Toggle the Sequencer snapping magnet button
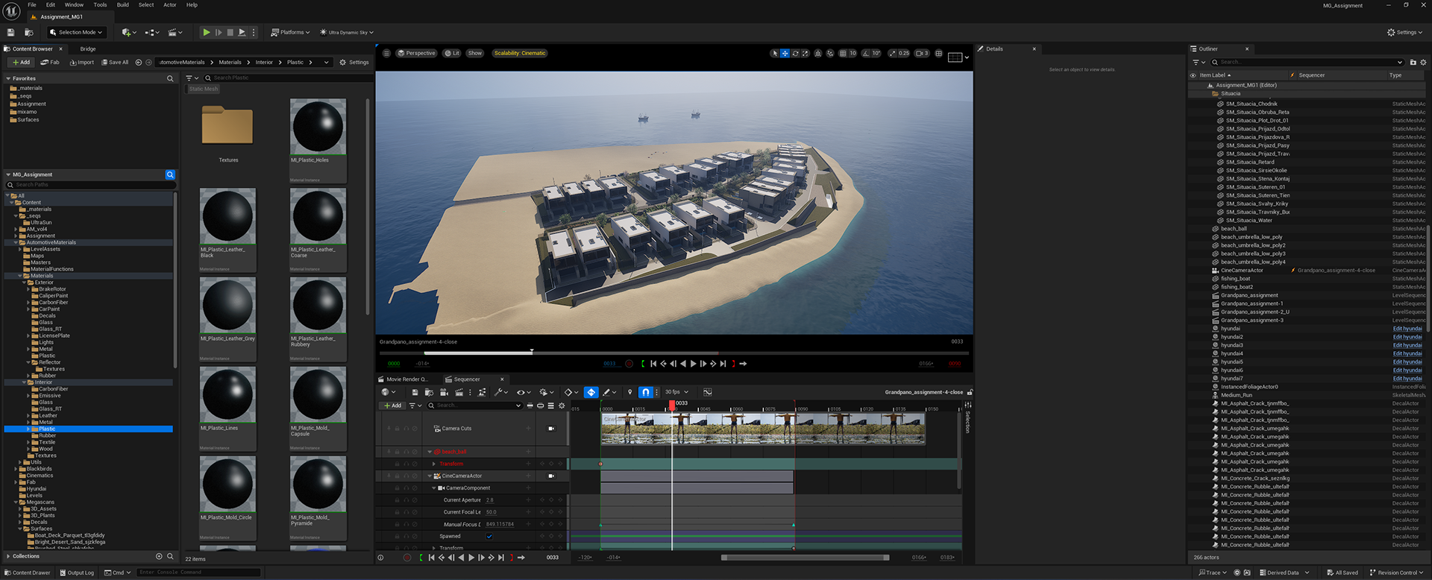 645,392
